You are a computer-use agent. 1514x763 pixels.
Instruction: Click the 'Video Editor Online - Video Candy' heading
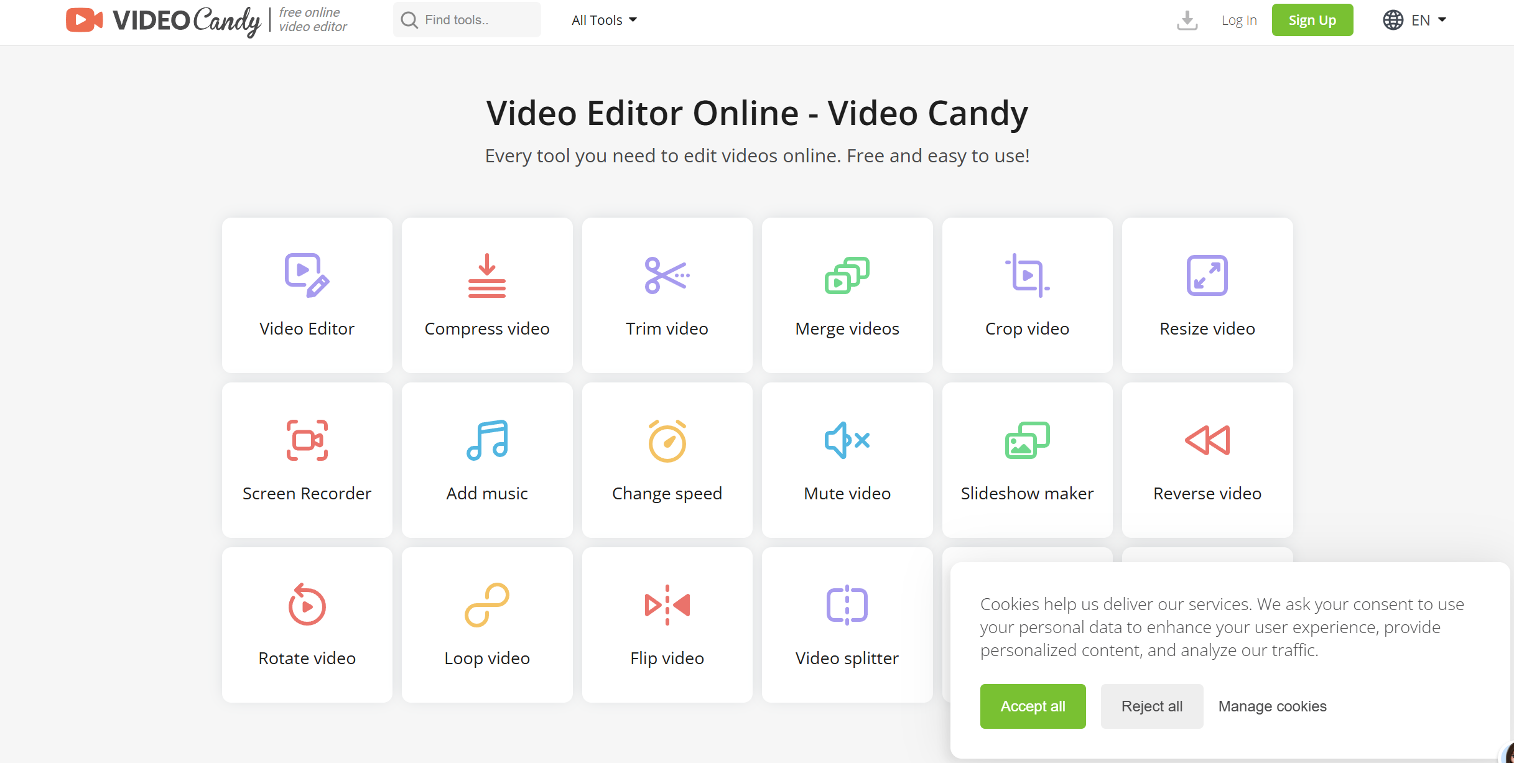click(757, 113)
